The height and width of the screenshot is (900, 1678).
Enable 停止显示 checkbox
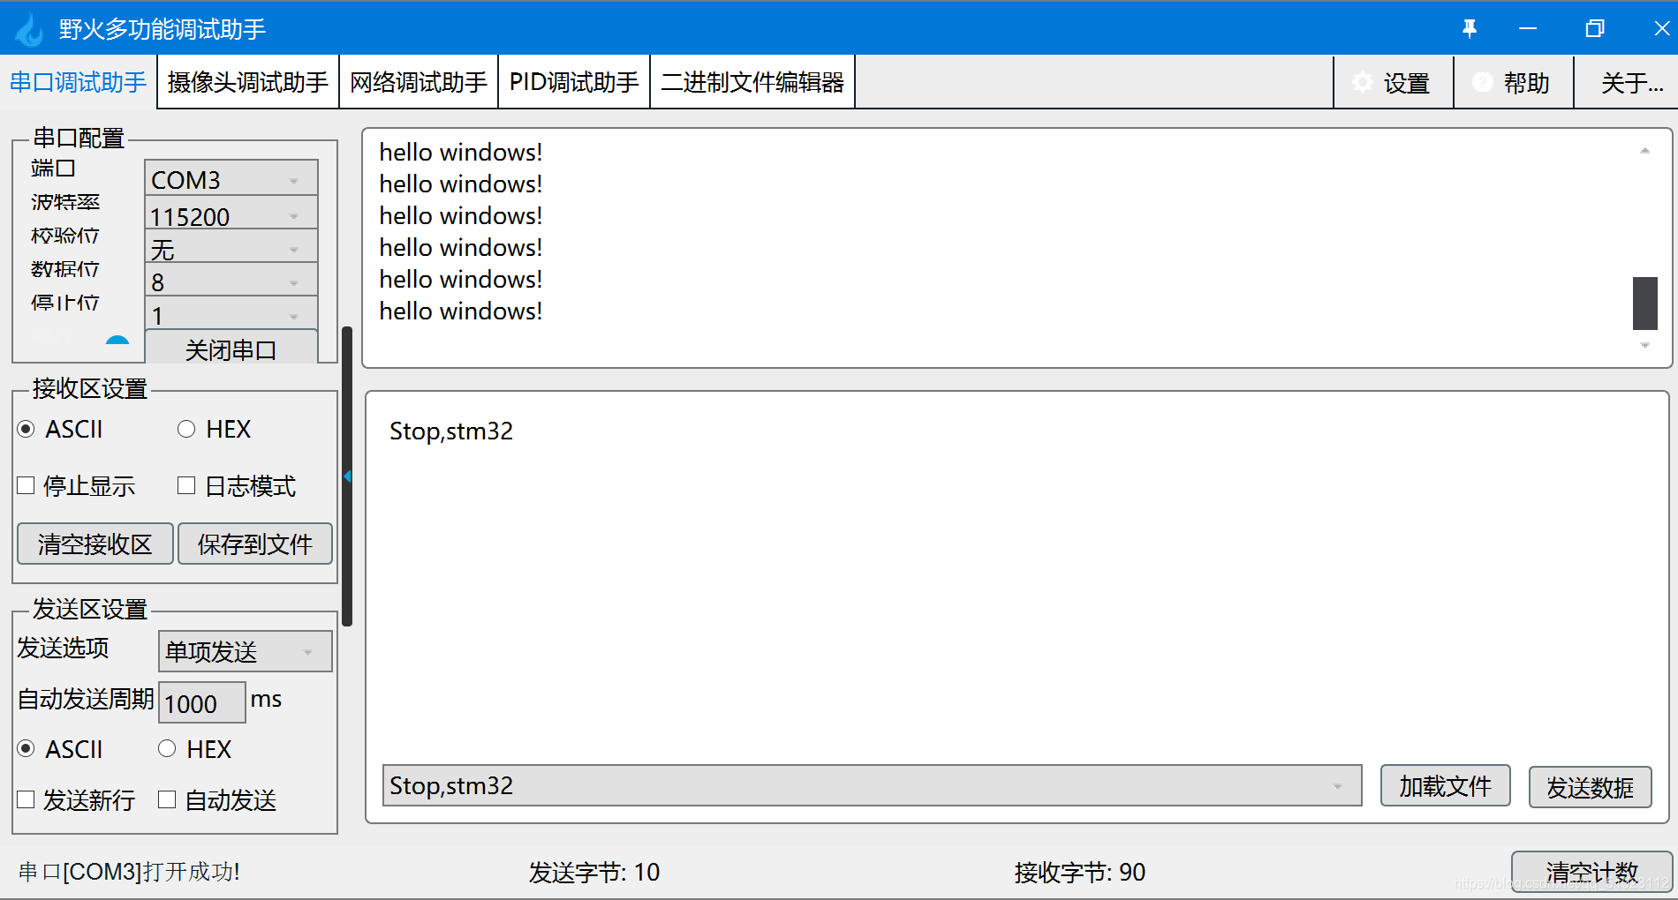click(26, 485)
